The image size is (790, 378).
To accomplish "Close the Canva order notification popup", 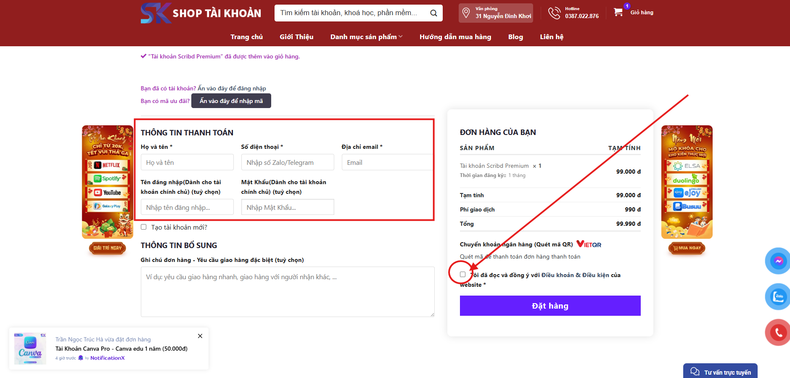I will point(200,336).
